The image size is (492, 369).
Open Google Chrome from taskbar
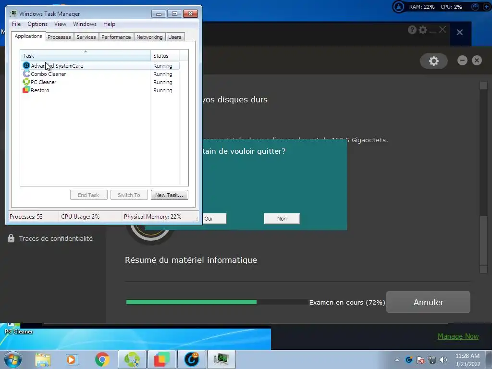[102, 359]
